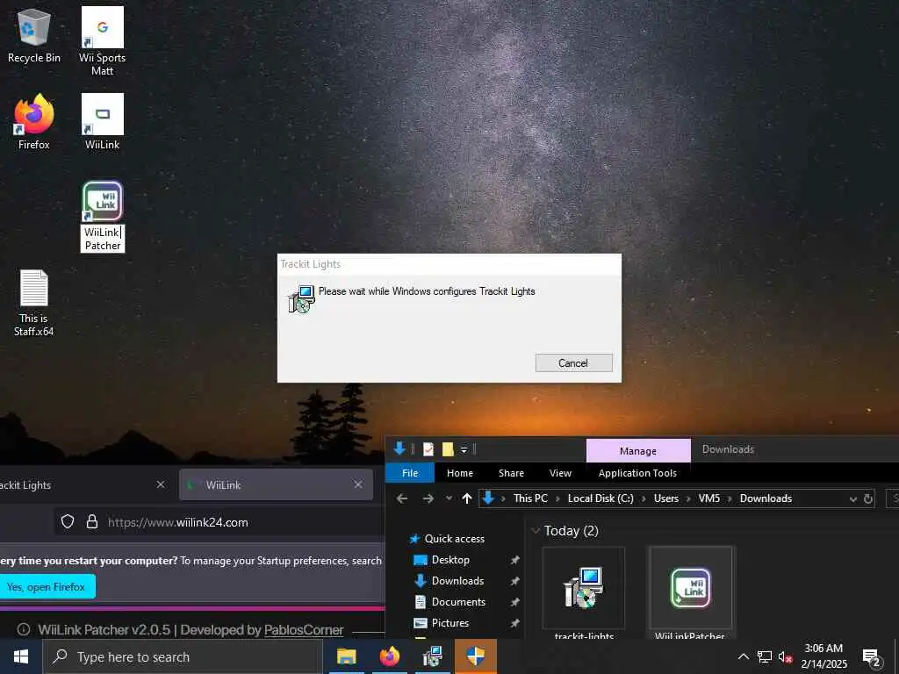Open the clock showing 3:06 AM
The width and height of the screenshot is (899, 674).
(823, 656)
